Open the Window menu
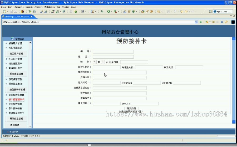Image resolution: width=237 pixels, height=147 pixels. (66, 7)
